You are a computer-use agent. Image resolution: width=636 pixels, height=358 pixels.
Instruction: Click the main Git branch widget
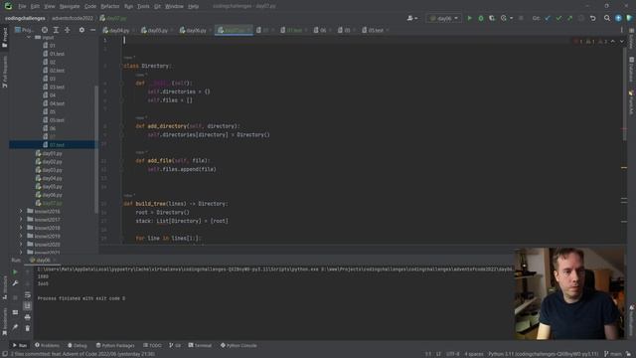613,354
